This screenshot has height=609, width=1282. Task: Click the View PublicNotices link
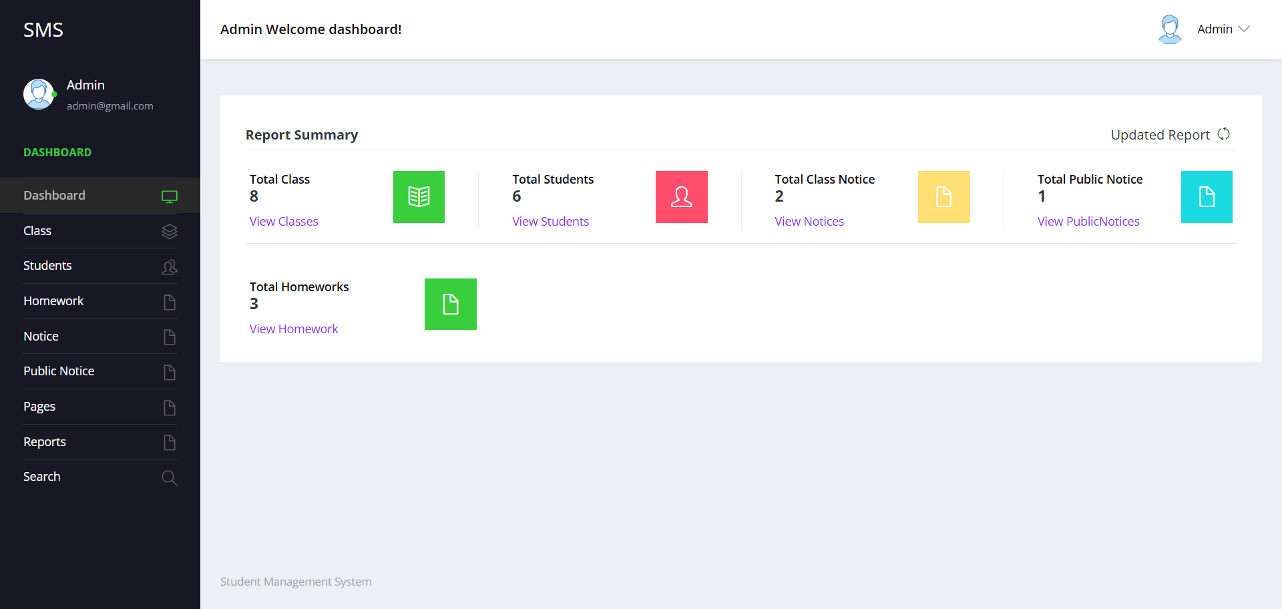1088,222
